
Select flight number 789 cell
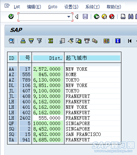pos(25,80)
